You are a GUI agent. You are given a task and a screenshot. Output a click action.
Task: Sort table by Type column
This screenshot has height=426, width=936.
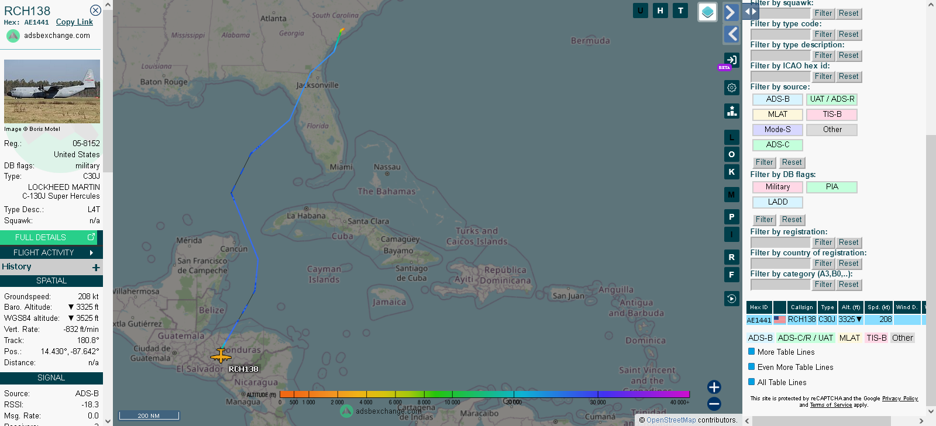tap(827, 307)
